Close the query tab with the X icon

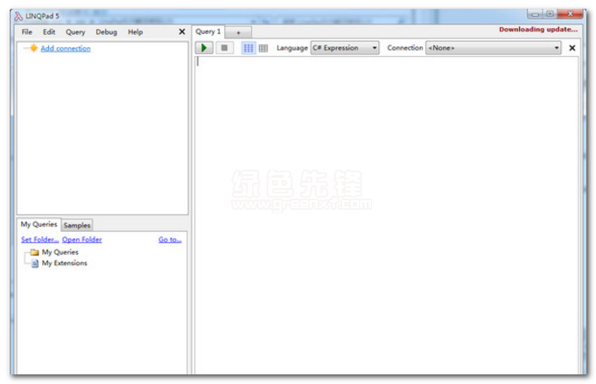tap(572, 48)
